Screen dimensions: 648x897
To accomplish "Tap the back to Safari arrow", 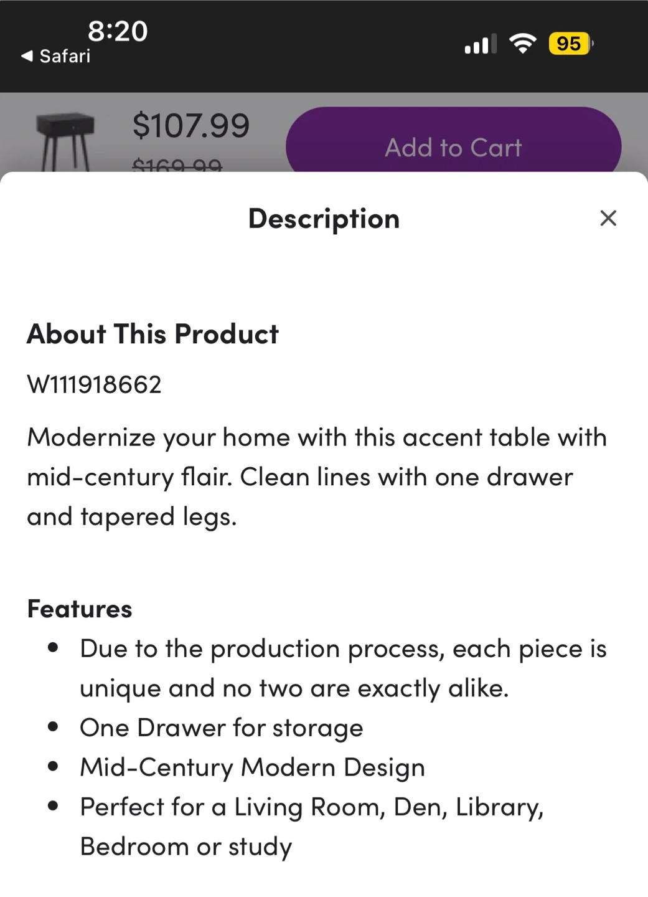I will pyautogui.click(x=27, y=56).
